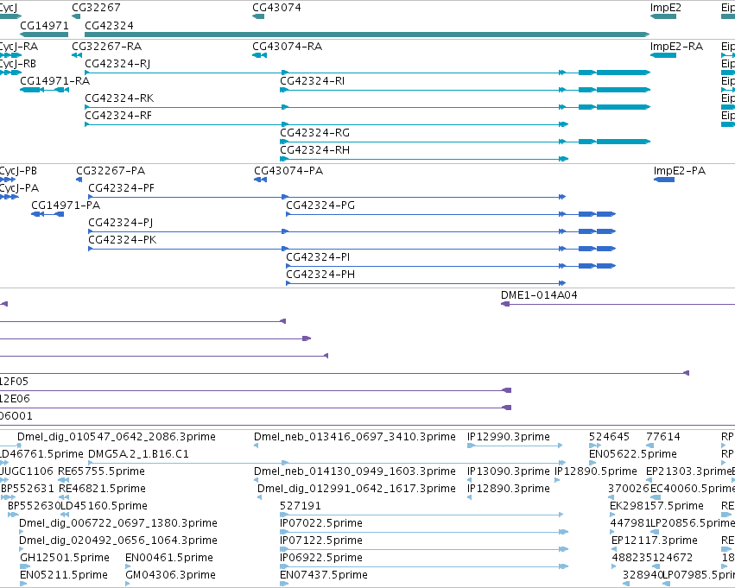Select the GH12501.5prime EST label
The height and width of the screenshot is (588, 735).
[65, 559]
